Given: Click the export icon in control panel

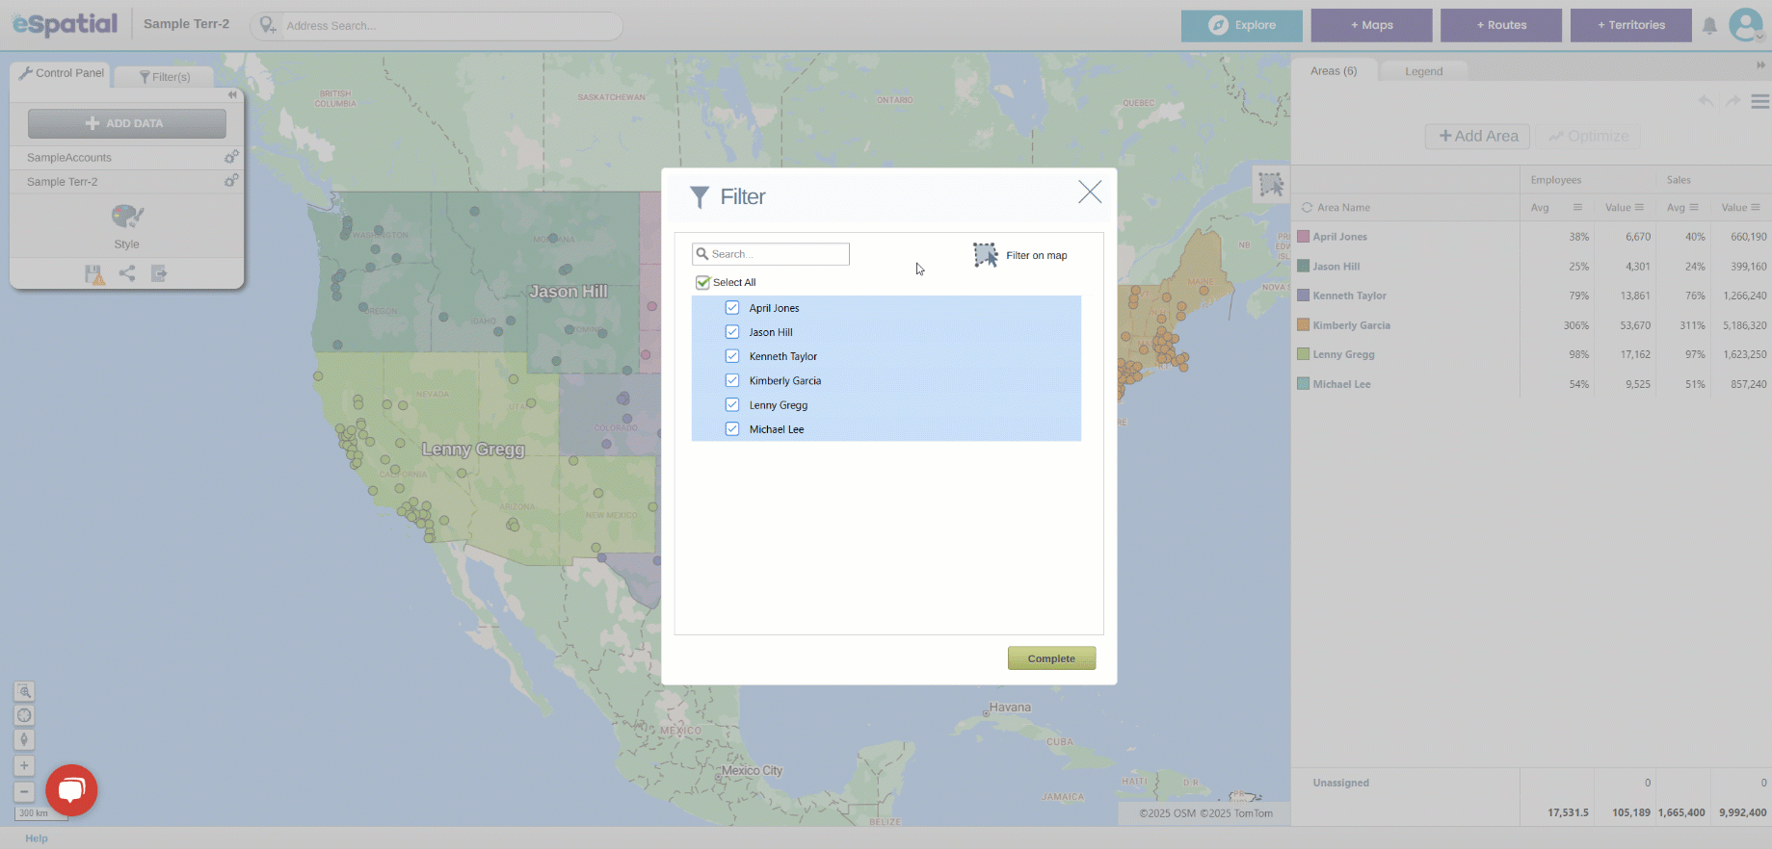Looking at the screenshot, I should (x=159, y=274).
